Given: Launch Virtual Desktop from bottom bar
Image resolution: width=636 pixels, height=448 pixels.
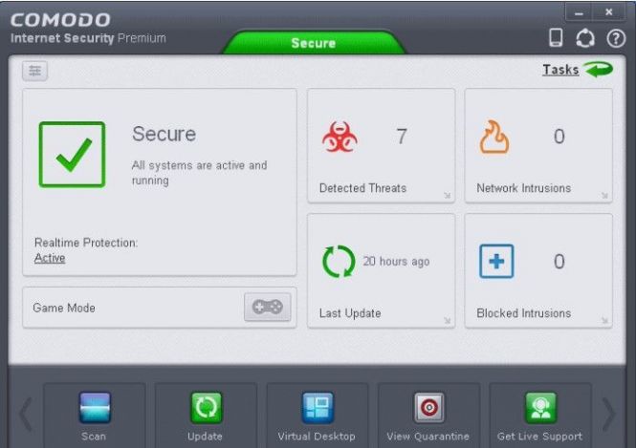Looking at the screenshot, I should 318,416.
